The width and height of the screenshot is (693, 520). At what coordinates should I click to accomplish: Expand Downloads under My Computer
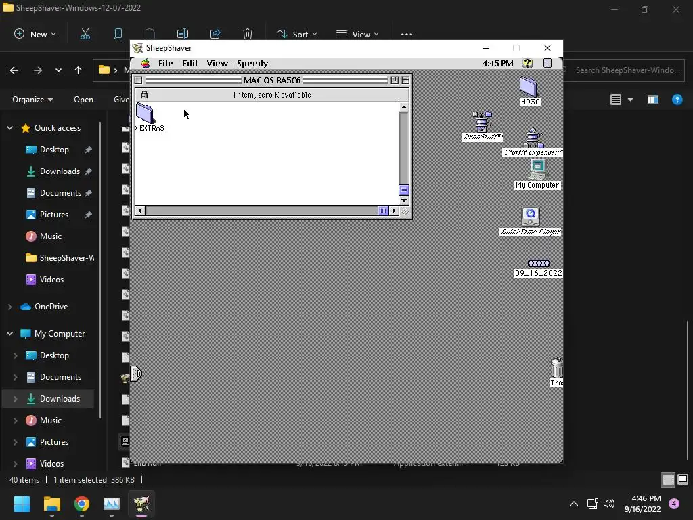coord(16,398)
